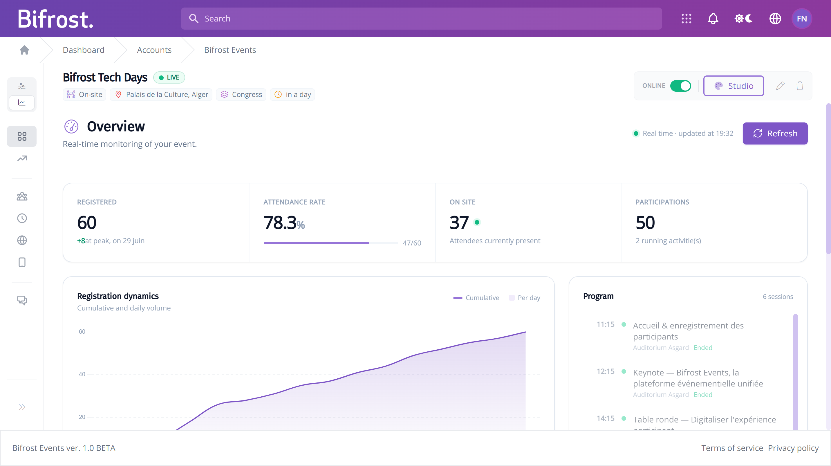Click the Palais de la Culture, Alger tag
Screen dimensions: 831x466
(x=161, y=95)
